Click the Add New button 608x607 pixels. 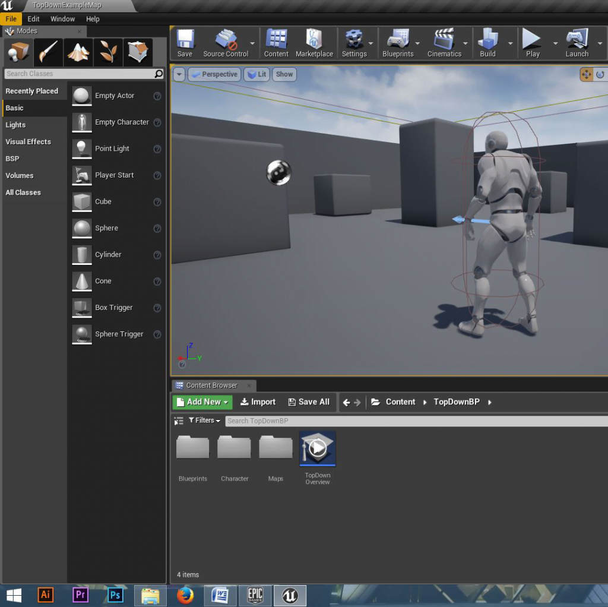coord(202,402)
